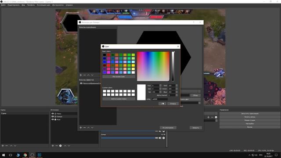This screenshot has width=281, height=158.
Task: Click Закрыть button in filters window
Action: [x=196, y=128]
